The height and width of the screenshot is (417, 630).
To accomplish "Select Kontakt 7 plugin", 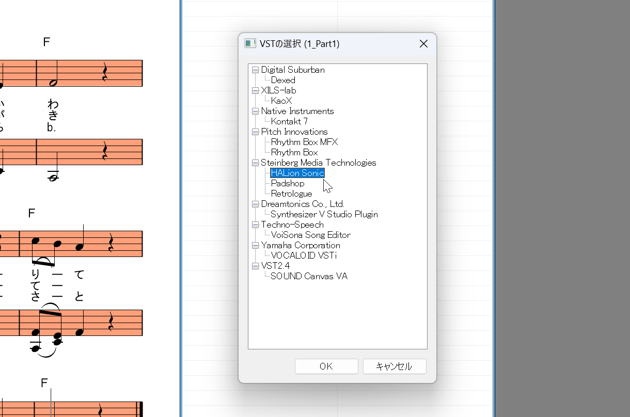I will tap(289, 121).
